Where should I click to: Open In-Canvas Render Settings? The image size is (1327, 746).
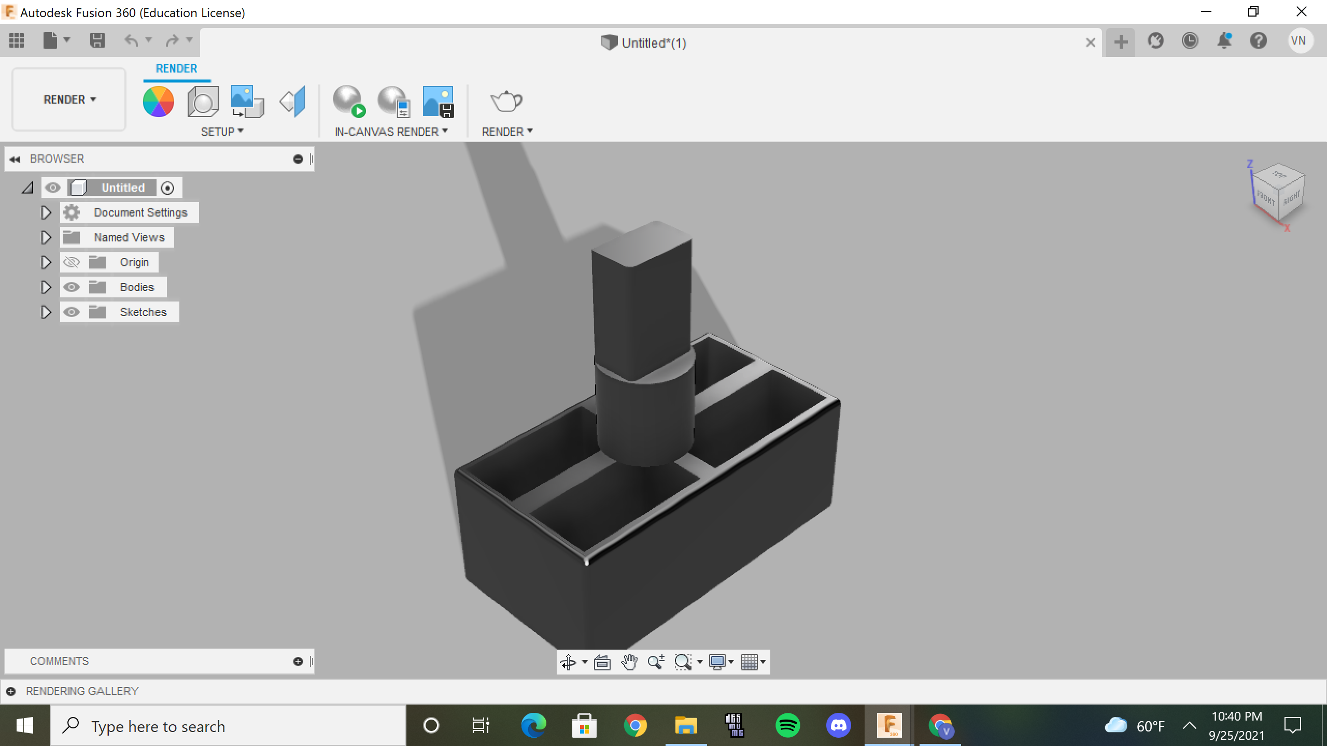[394, 102]
